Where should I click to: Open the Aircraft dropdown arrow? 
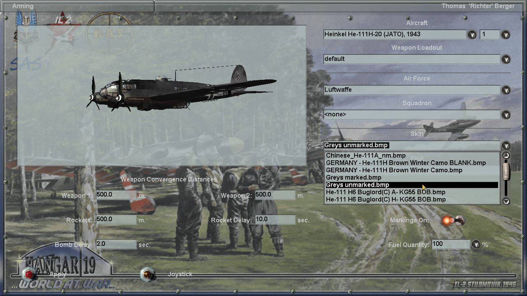(x=472, y=35)
